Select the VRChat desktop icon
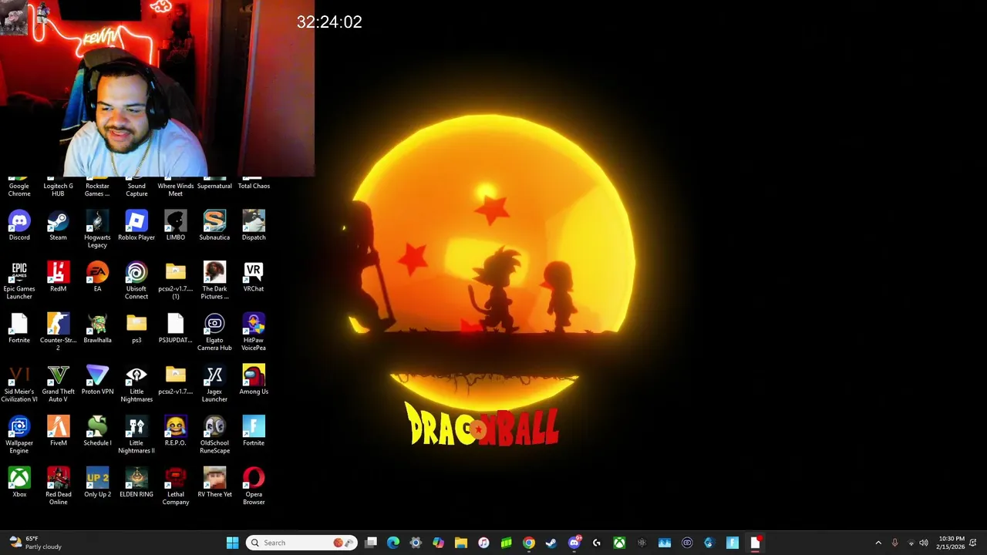 coord(254,277)
